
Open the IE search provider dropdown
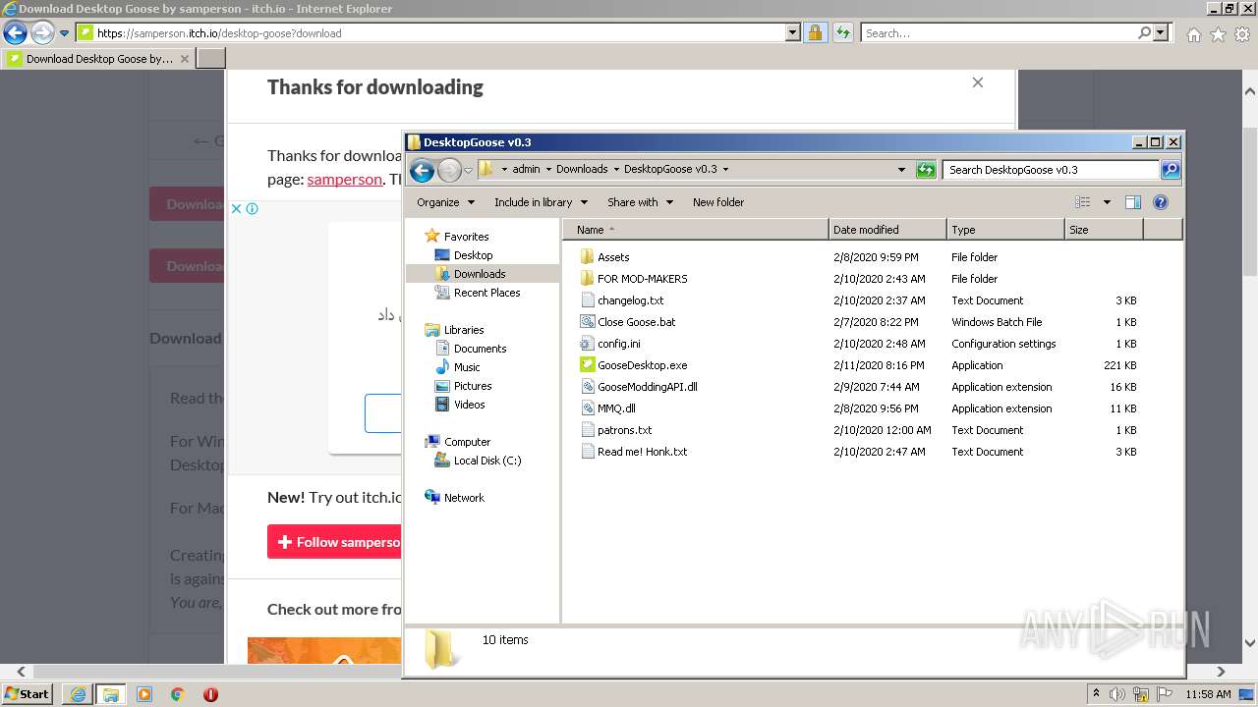pyautogui.click(x=1161, y=32)
